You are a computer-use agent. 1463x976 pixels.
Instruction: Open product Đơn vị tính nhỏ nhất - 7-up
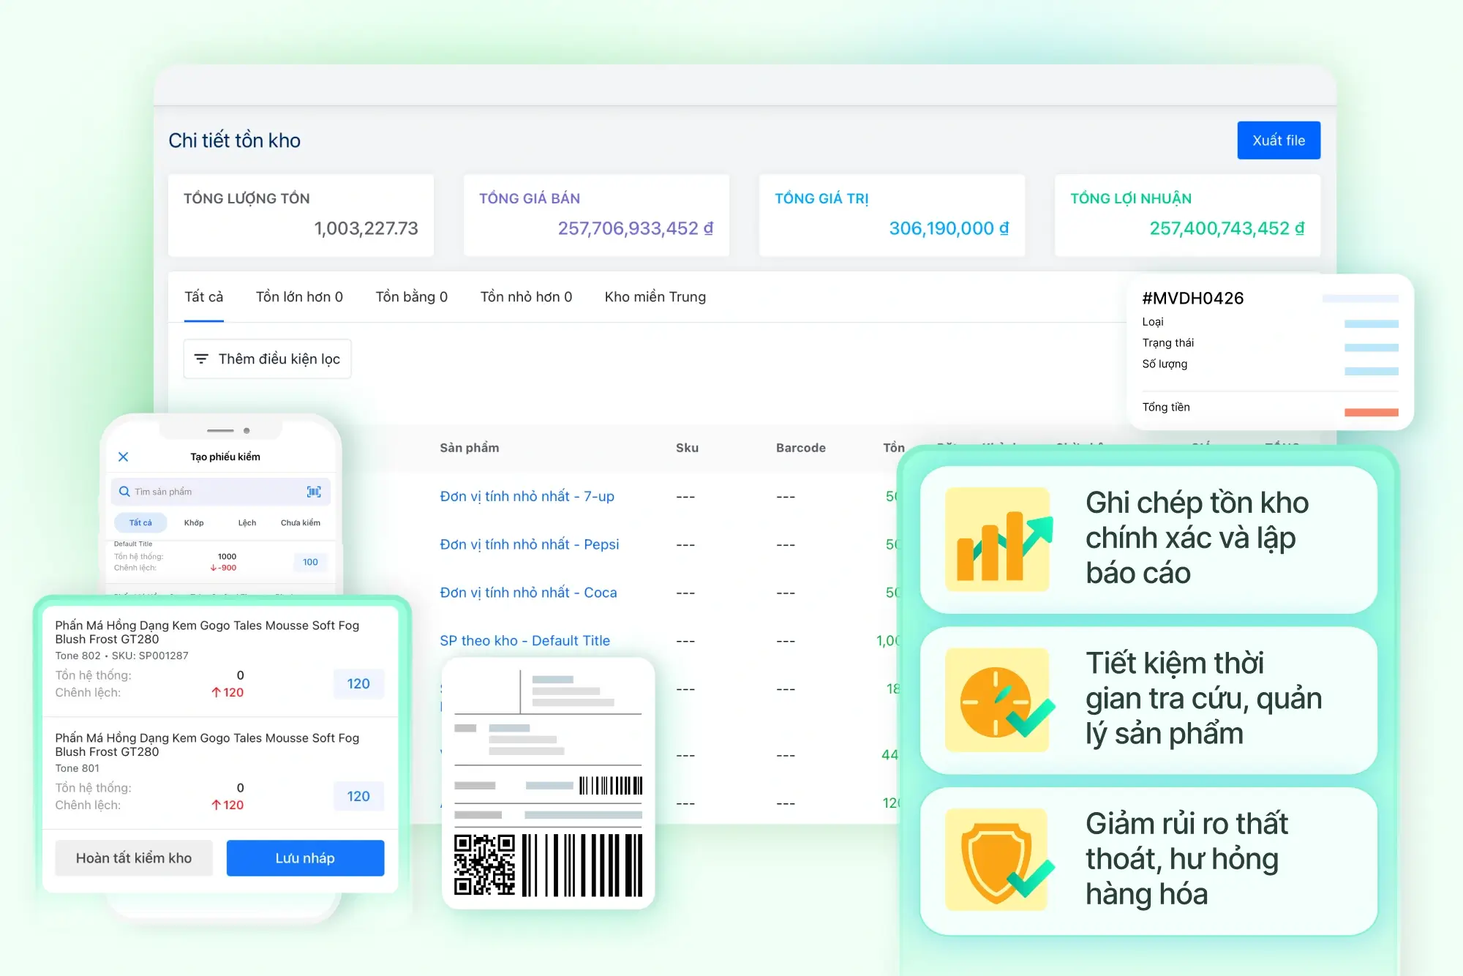(x=527, y=496)
